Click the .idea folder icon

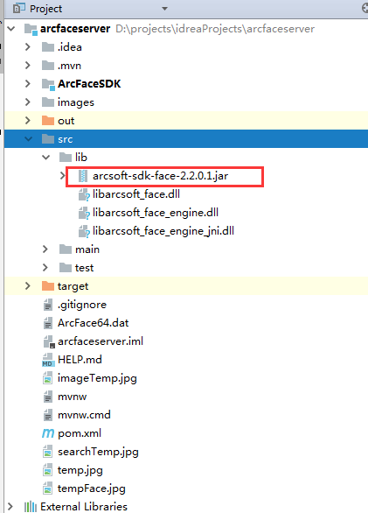[x=48, y=47]
